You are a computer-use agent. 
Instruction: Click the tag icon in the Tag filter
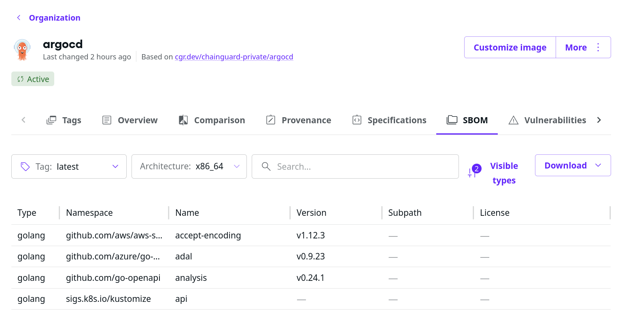[x=25, y=166]
